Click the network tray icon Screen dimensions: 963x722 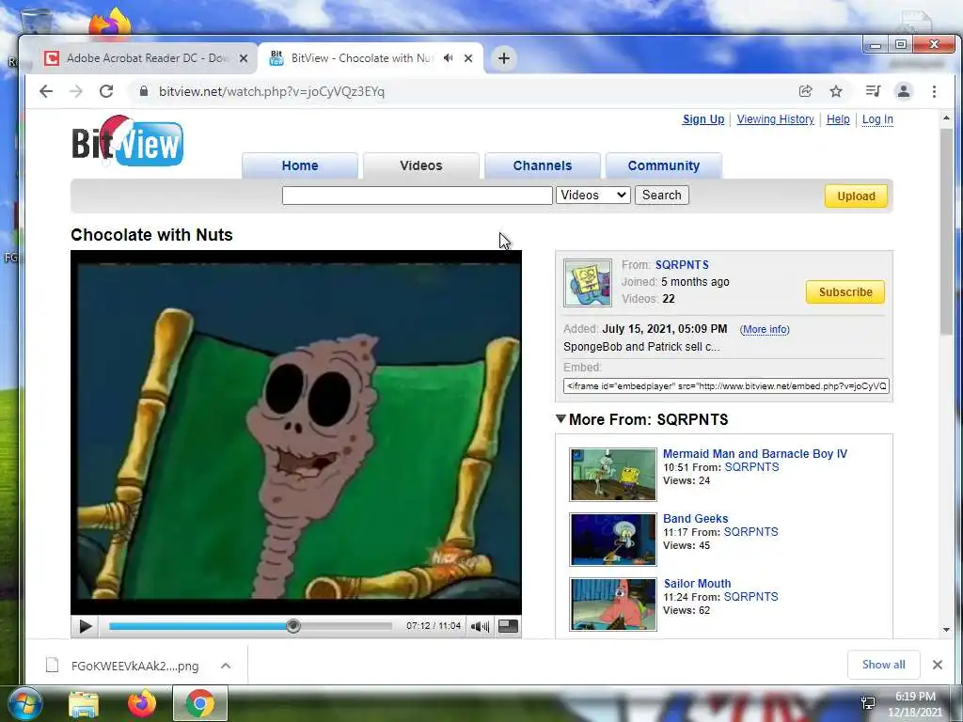tap(868, 703)
